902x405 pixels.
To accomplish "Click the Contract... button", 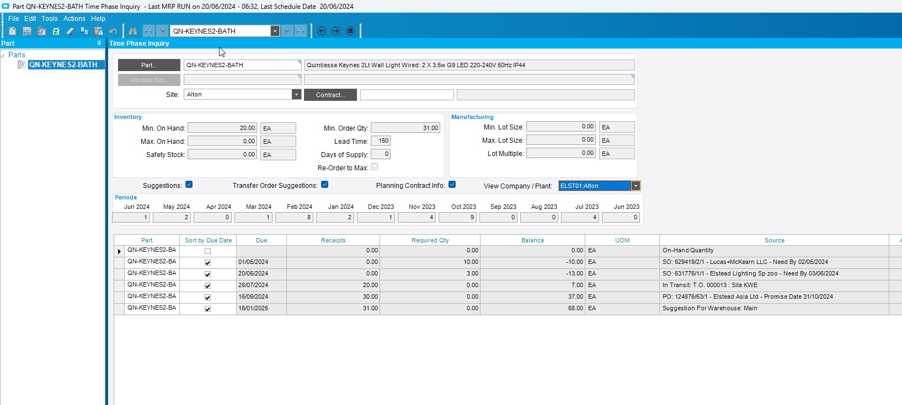I will [330, 95].
